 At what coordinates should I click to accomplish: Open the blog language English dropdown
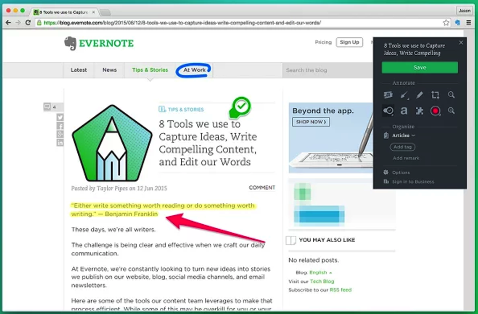[321, 273]
